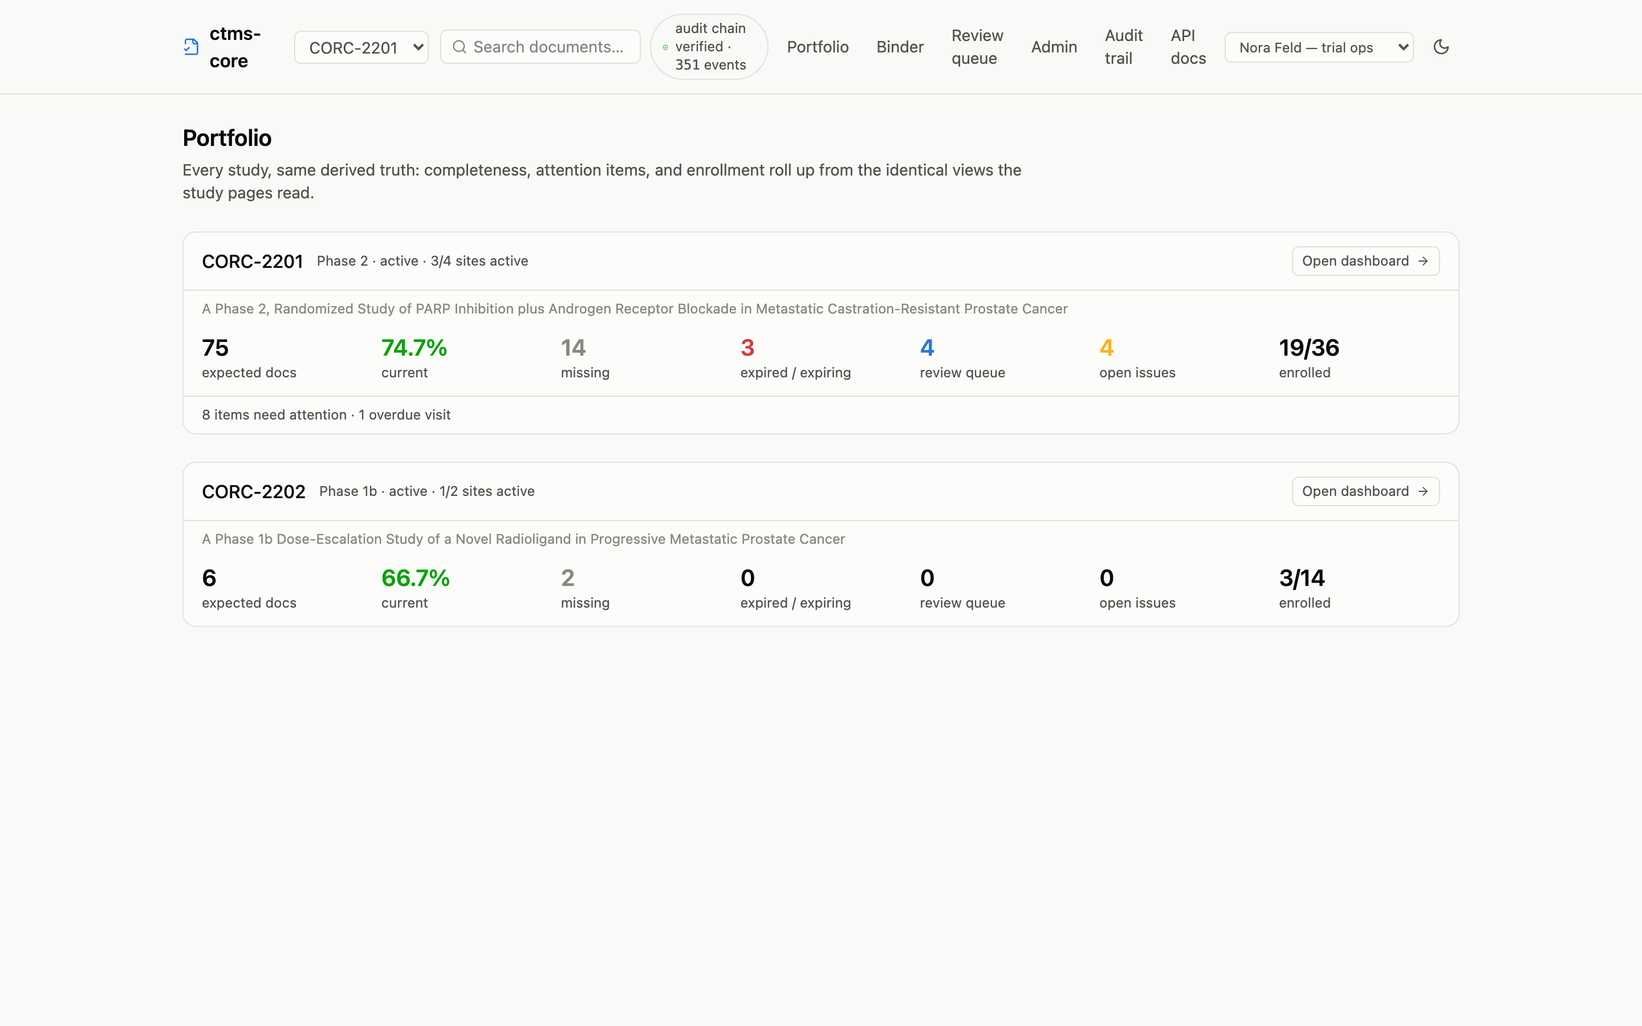The width and height of the screenshot is (1642, 1026).
Task: Click the search magnifier icon
Action: click(x=460, y=47)
